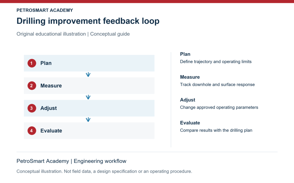Click the arrow between Adjust and Evaluate
Image resolution: width=294 pixels, height=183 pixels.
pyautogui.click(x=88, y=120)
